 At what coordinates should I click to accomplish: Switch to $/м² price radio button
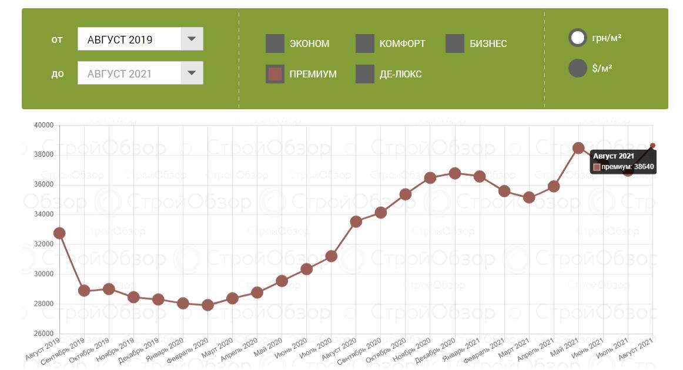tap(578, 68)
